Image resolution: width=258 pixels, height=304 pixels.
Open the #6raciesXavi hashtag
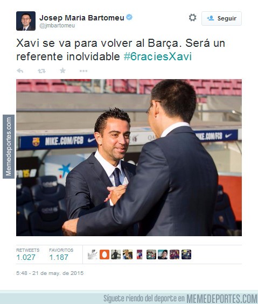point(158,56)
